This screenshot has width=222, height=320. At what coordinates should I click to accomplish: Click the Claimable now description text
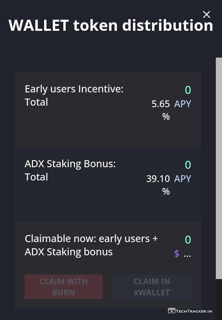(x=91, y=245)
